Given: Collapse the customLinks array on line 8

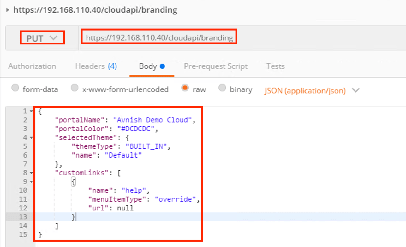Looking at the screenshot, I should [x=31, y=173].
